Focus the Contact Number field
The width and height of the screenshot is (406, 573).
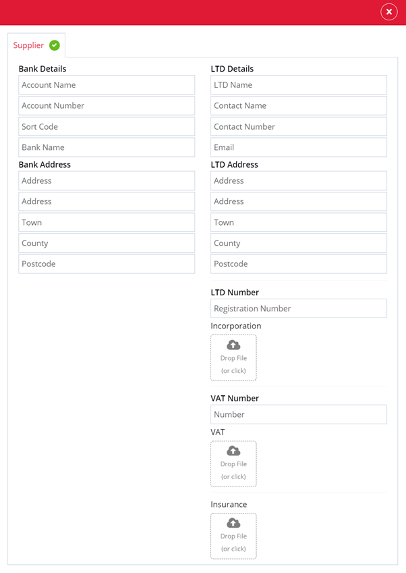point(299,126)
